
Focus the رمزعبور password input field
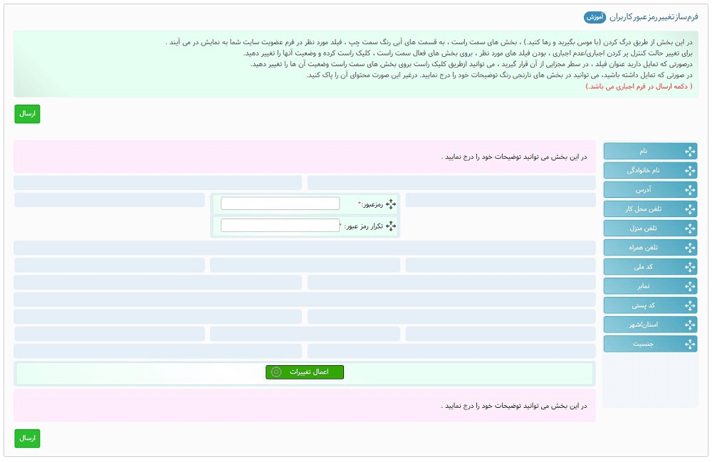(x=280, y=204)
